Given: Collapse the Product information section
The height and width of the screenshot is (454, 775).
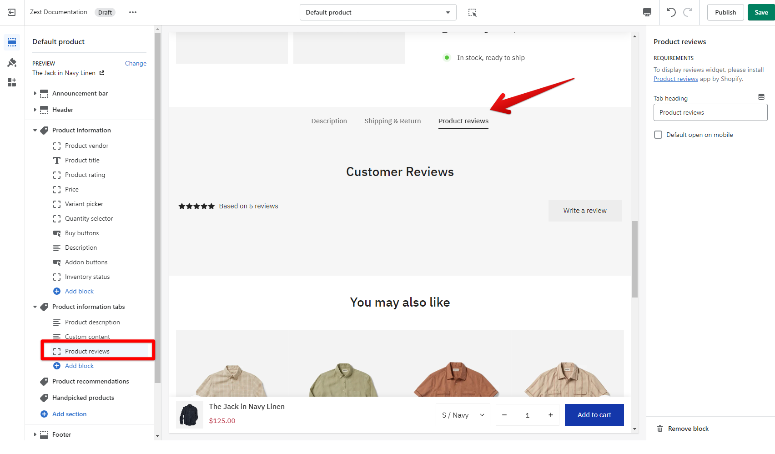Looking at the screenshot, I should tap(35, 130).
